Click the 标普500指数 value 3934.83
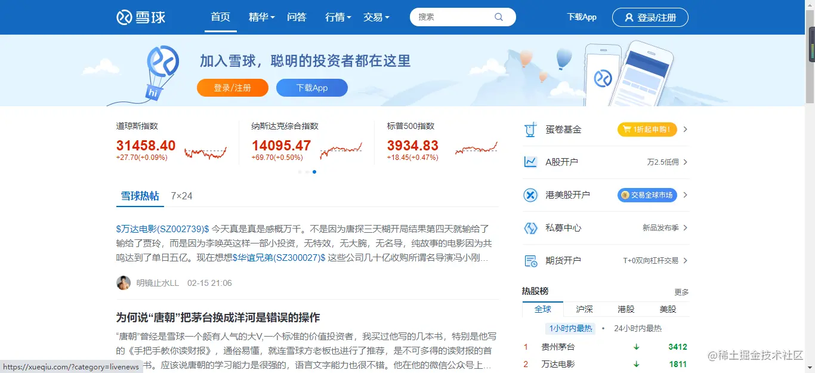 (413, 146)
